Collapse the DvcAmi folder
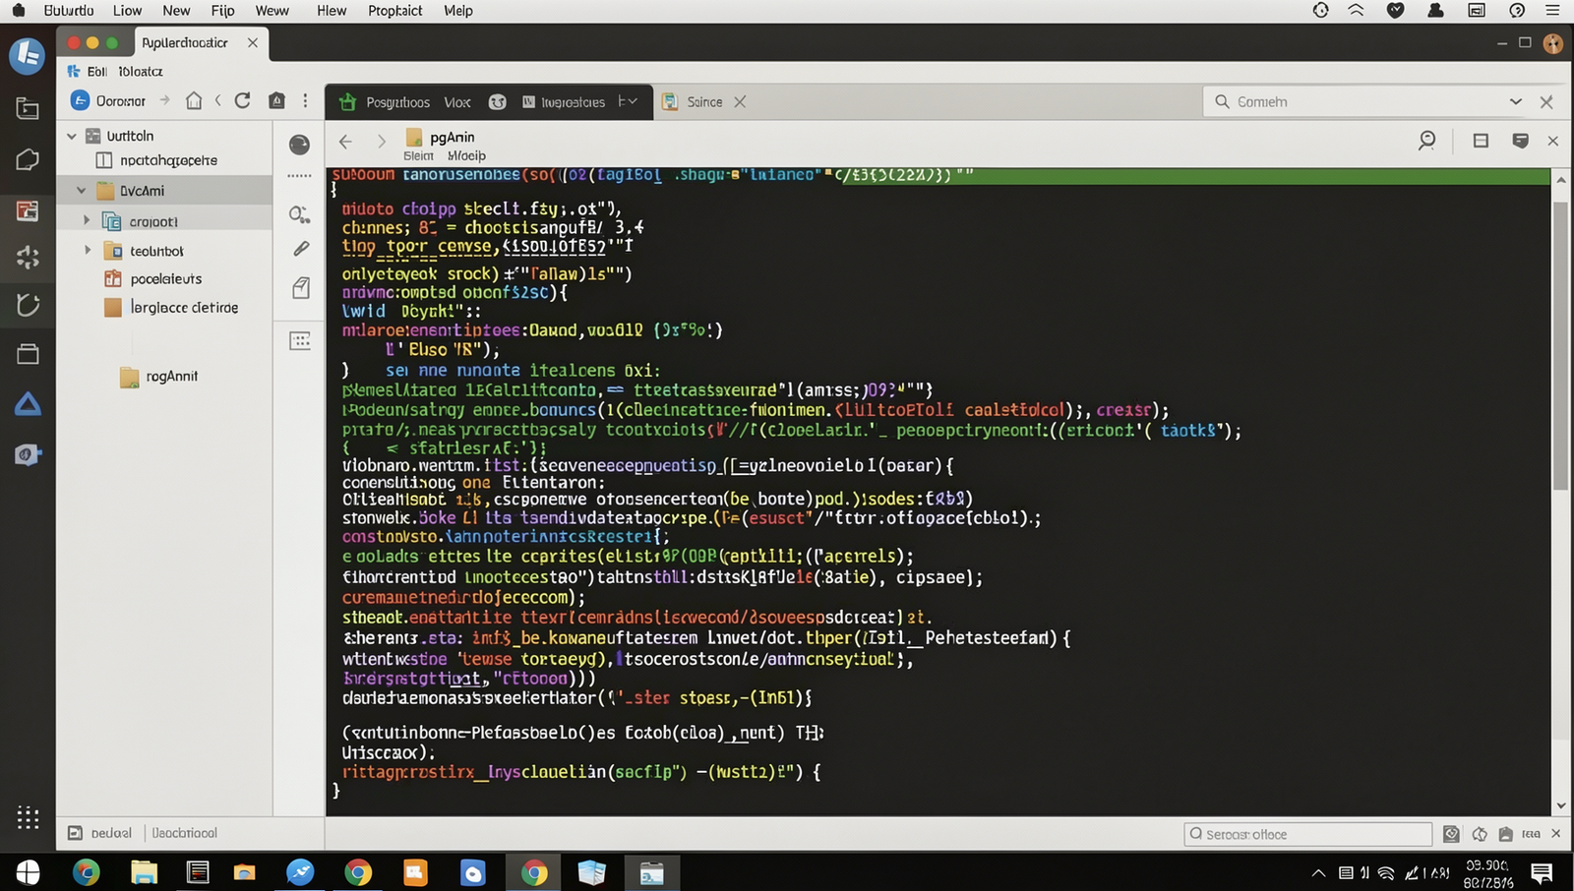This screenshot has height=891, width=1574. 82,191
